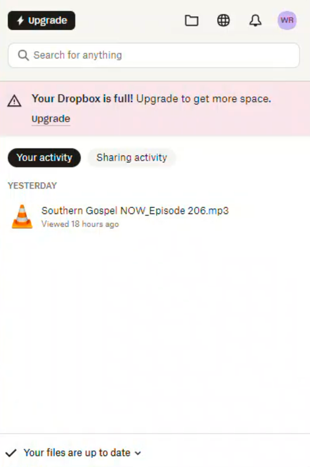
Task: Open Southern Gospel NOW_Episode 206.mp3
Action: point(135,211)
